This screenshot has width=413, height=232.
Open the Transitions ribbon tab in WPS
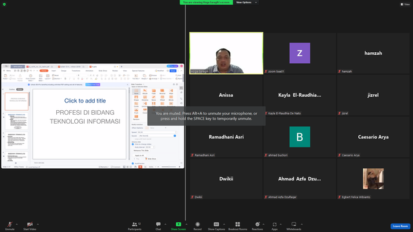76,71
